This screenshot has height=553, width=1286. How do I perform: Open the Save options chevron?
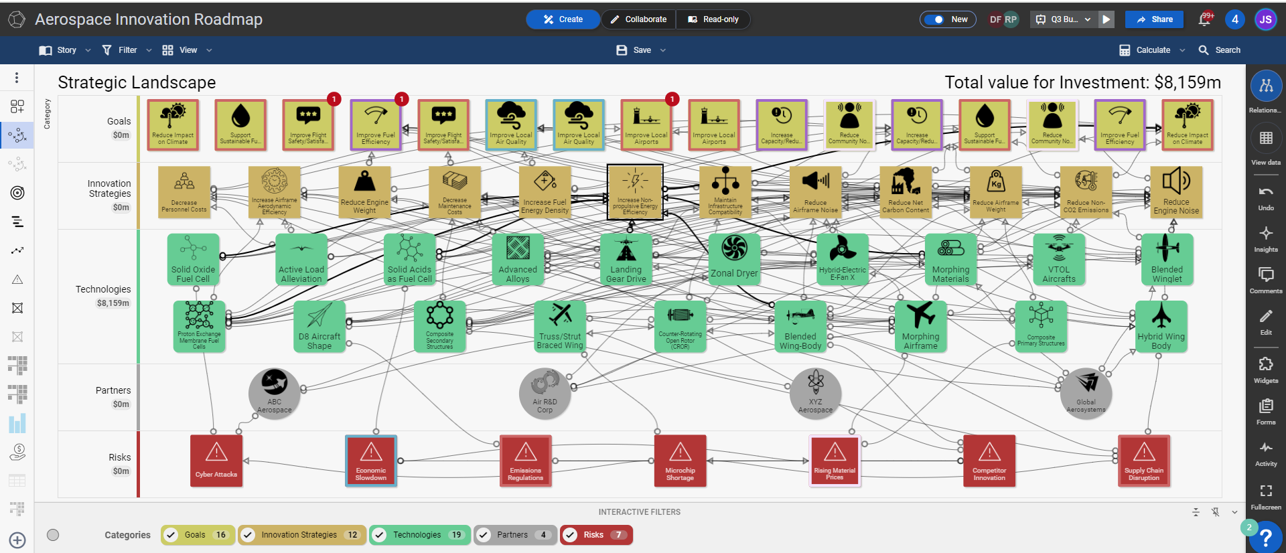pos(663,50)
